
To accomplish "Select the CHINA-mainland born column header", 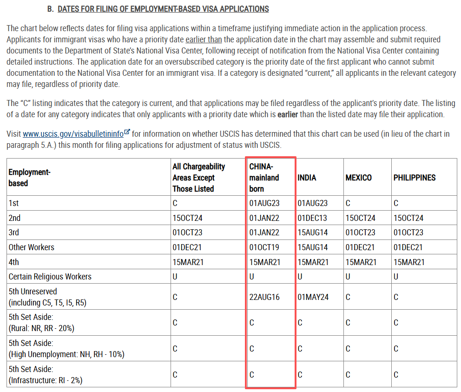I will [264, 177].
